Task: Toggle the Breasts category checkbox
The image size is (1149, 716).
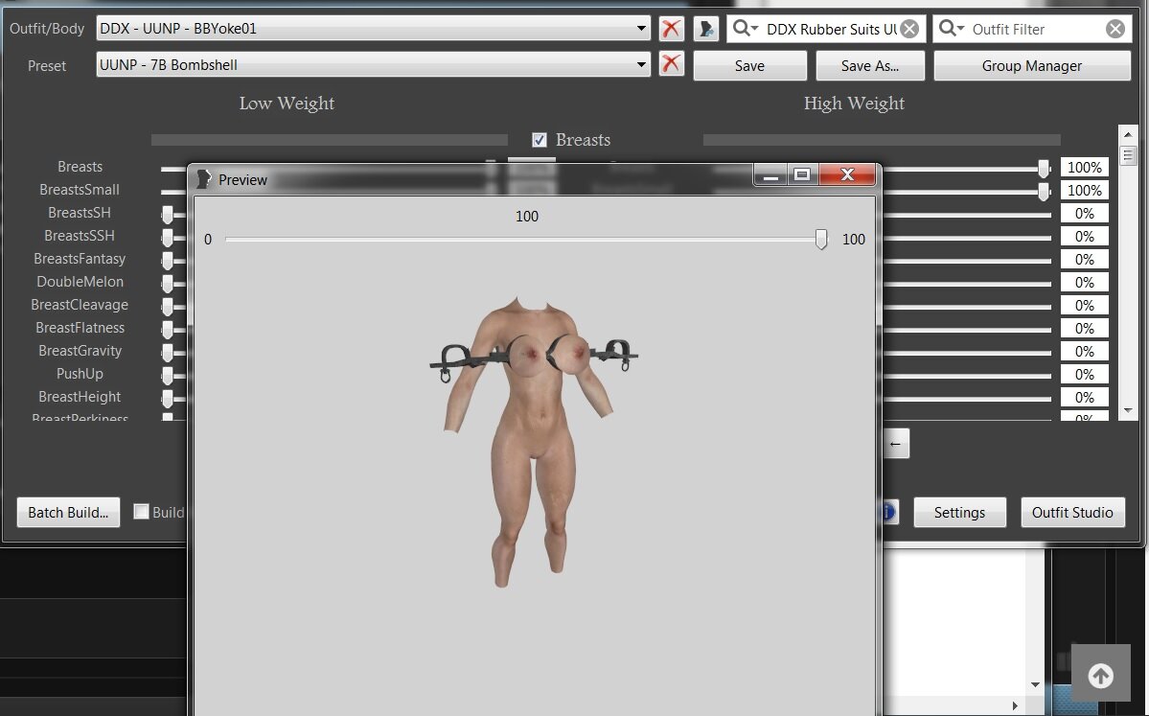Action: (540, 140)
